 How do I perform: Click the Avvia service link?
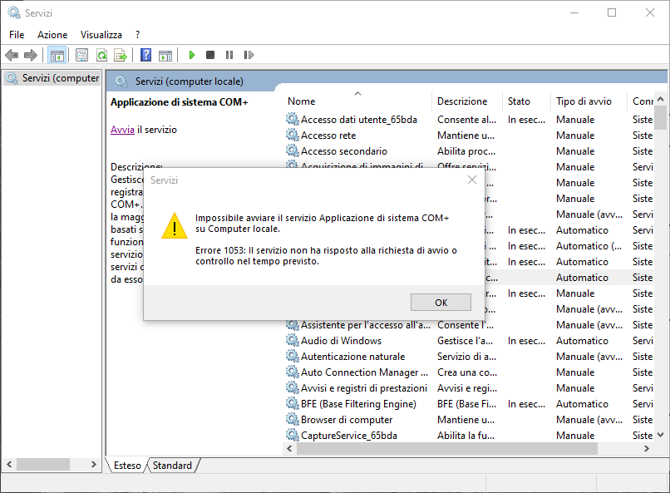[122, 130]
